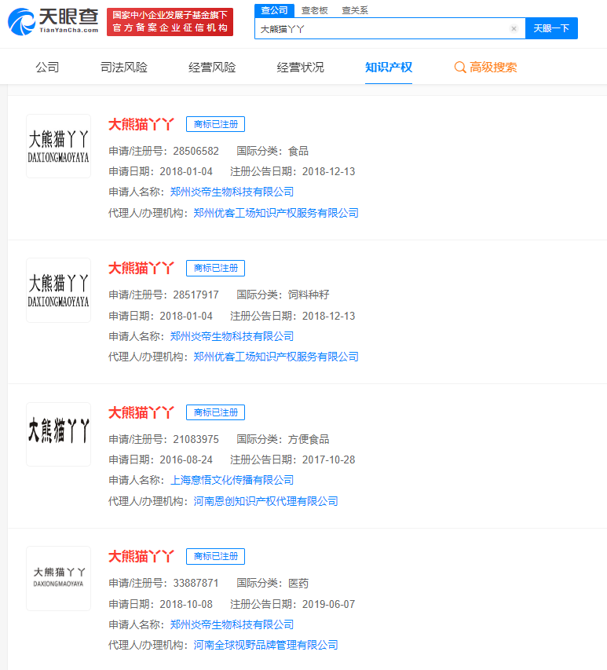Click 国际分类 value 方便食品
Image resolution: width=607 pixels, height=670 pixels.
(309, 439)
